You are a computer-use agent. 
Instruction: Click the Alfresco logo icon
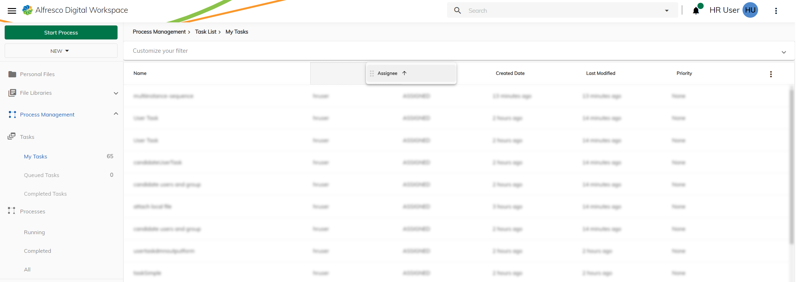[x=27, y=10]
